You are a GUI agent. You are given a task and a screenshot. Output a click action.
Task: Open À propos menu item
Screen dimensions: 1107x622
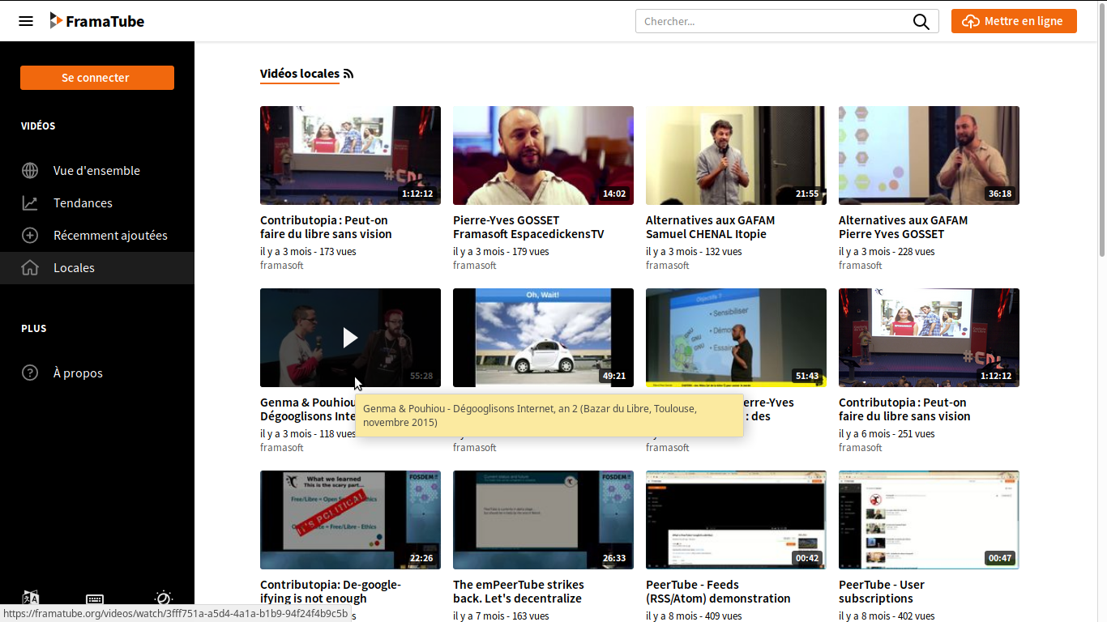coord(97,373)
